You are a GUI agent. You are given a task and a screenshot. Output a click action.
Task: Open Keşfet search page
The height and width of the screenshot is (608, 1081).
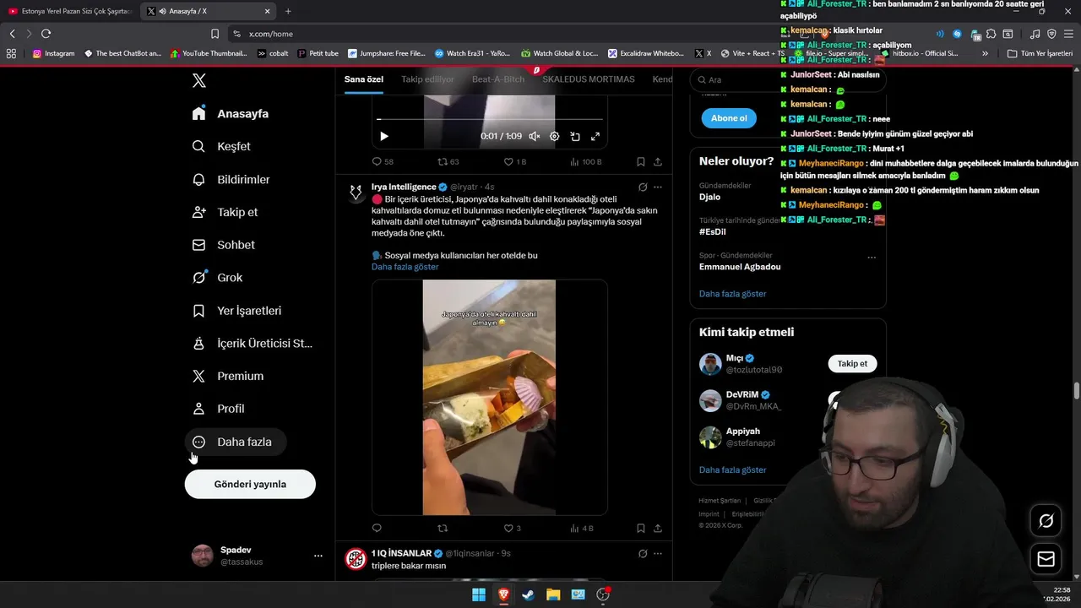[x=221, y=146]
